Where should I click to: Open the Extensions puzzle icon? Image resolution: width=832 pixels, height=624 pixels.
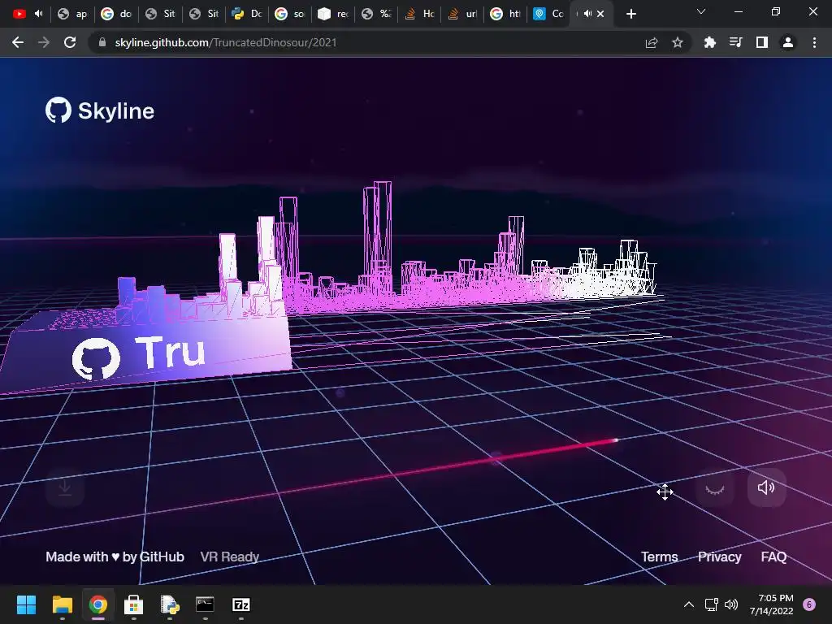tap(709, 42)
